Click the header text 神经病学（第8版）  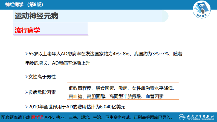pyautogui.click(x=24, y=5)
